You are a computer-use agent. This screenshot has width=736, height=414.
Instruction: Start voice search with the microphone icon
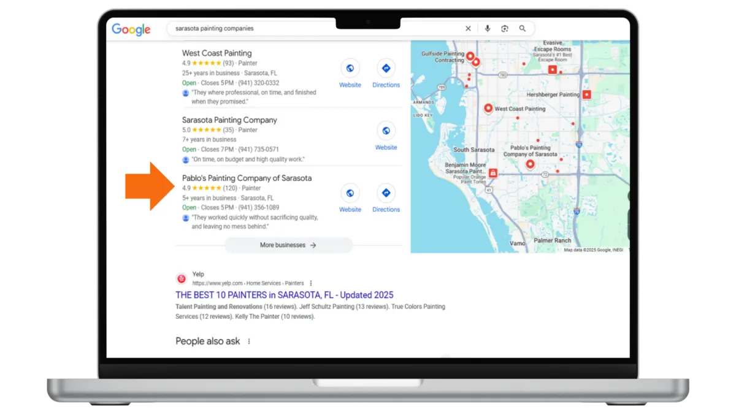(488, 28)
